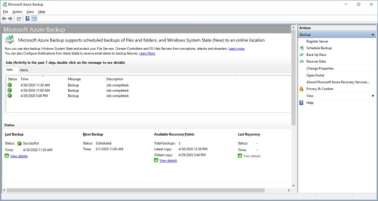Click the Schedule Backup icon in Actions
The width and height of the screenshot is (378, 201).
pyautogui.click(x=302, y=48)
